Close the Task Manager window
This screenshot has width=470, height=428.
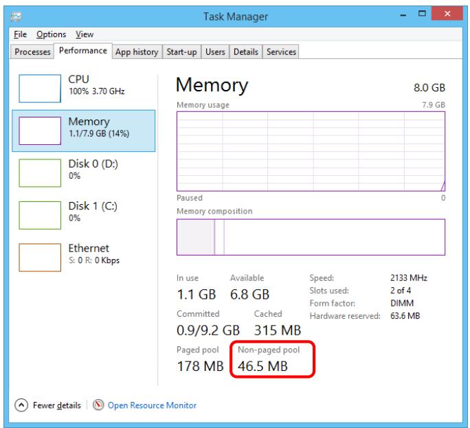pos(447,14)
